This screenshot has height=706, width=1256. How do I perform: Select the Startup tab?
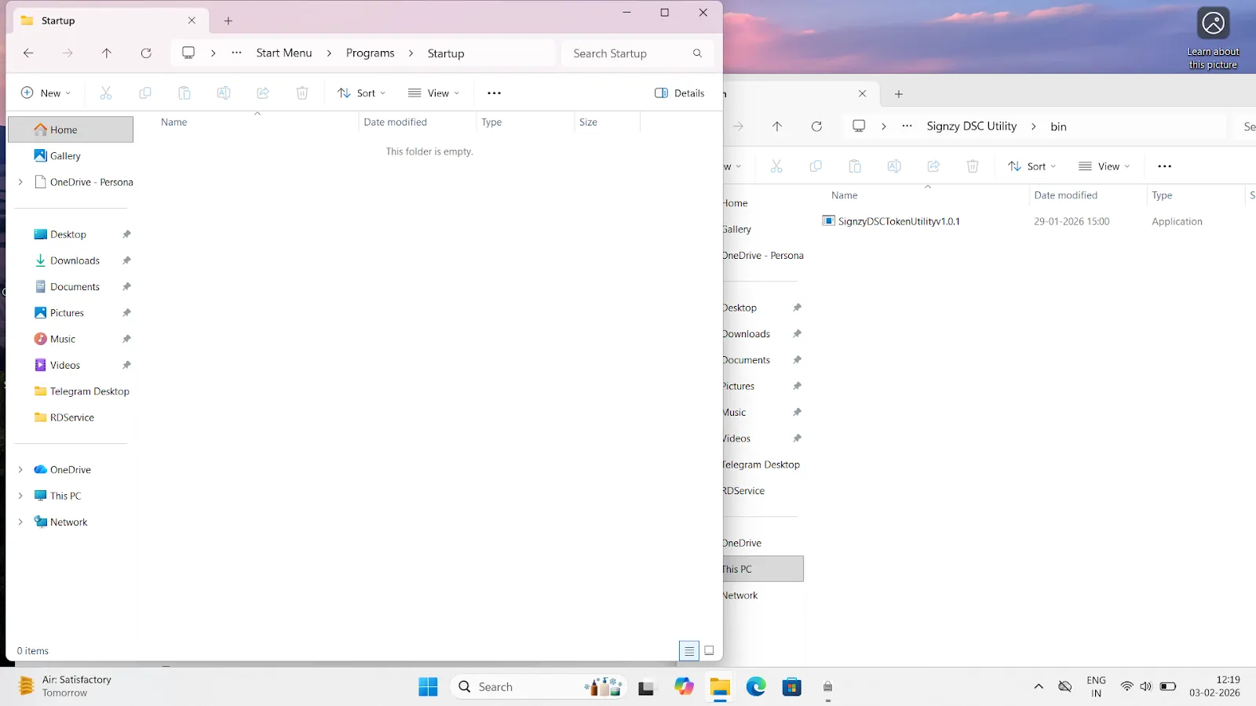(x=110, y=20)
